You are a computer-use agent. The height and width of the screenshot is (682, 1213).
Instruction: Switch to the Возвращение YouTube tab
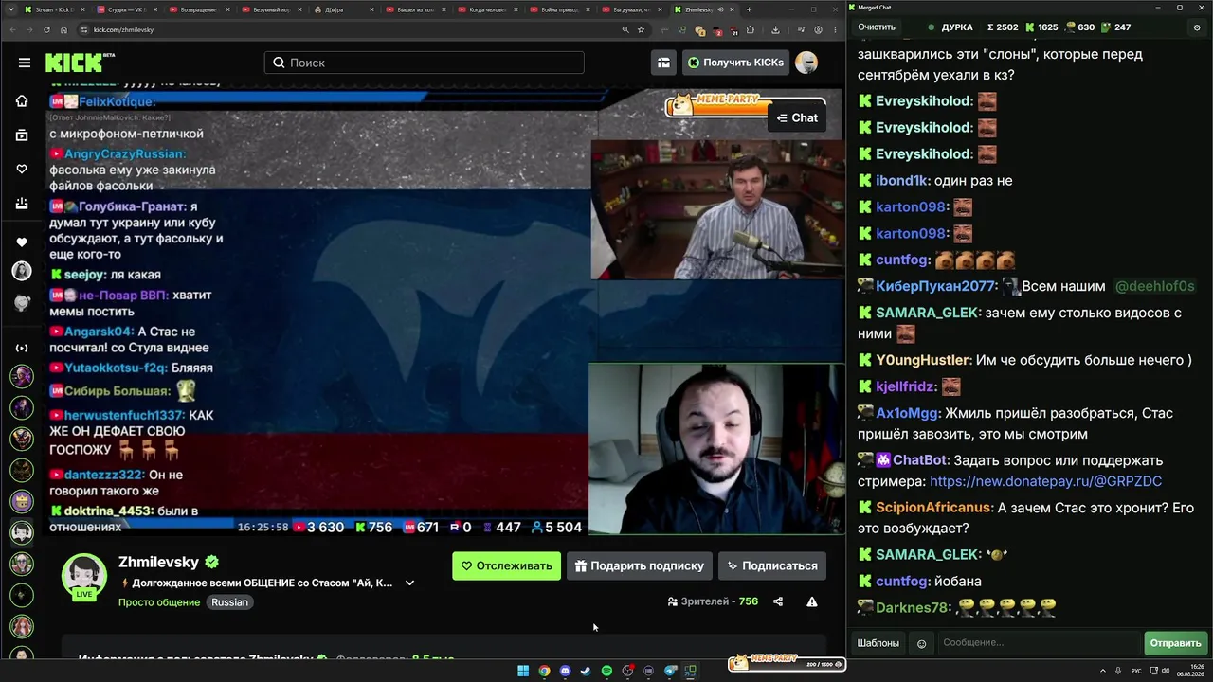(x=198, y=9)
